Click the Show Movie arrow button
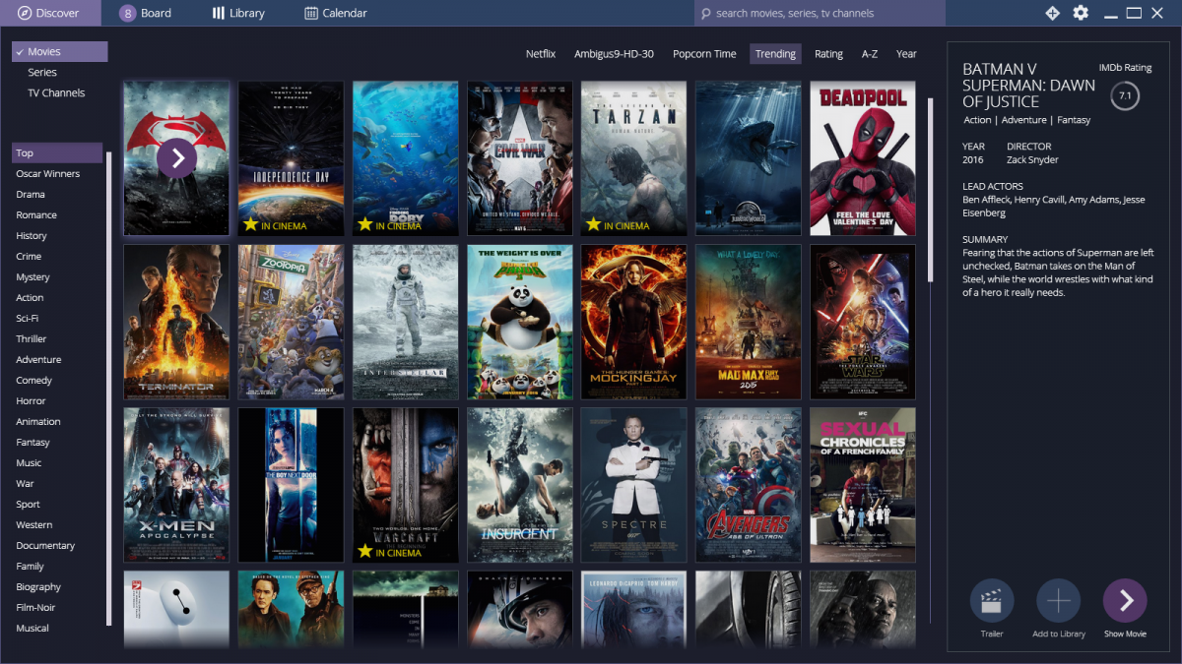 pos(1125,601)
